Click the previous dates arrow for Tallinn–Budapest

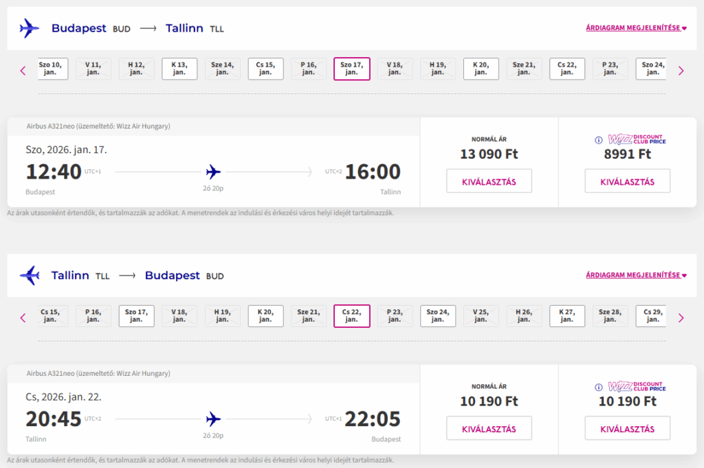pyautogui.click(x=23, y=317)
